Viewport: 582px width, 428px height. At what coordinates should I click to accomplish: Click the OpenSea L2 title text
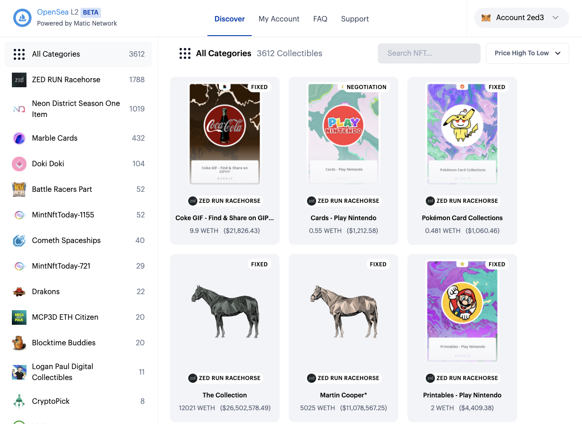(x=58, y=12)
